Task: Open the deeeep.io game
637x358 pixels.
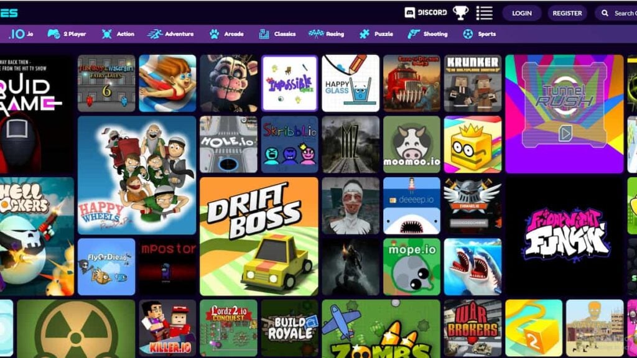Action: (412, 206)
